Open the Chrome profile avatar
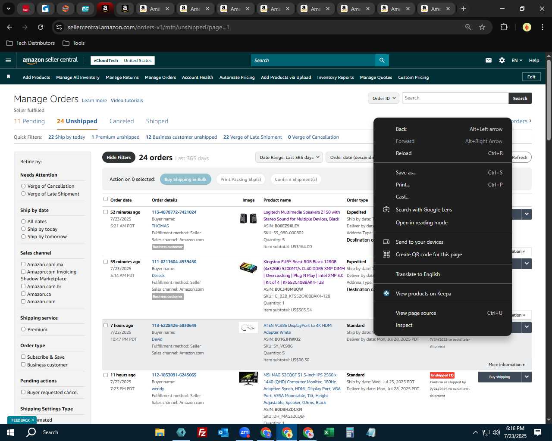Viewport: 552px width, 441px height. 527,27
